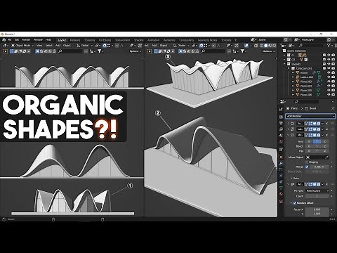
Task: Expand the Data subpanel in Mirror
Action: pyautogui.click(x=291, y=179)
